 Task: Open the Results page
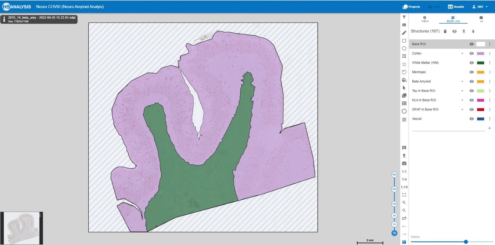456,7
